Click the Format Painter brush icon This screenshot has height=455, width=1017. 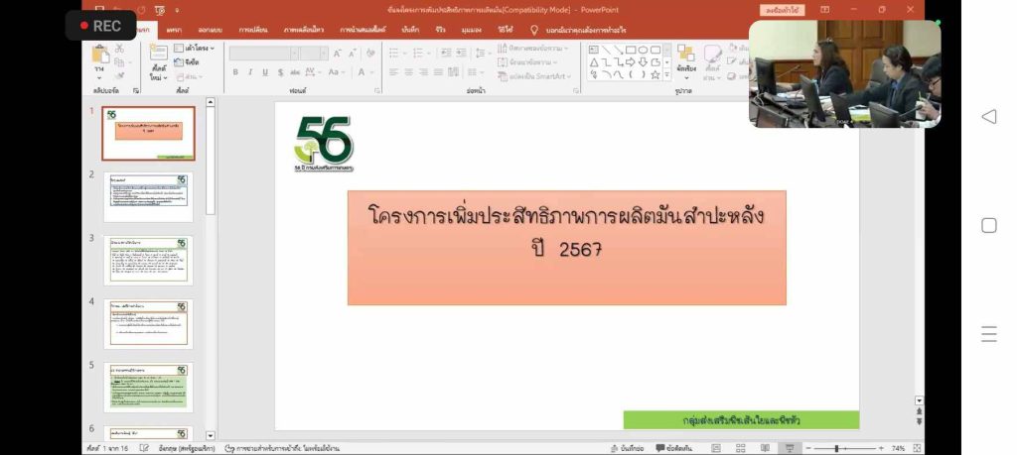click(x=119, y=76)
